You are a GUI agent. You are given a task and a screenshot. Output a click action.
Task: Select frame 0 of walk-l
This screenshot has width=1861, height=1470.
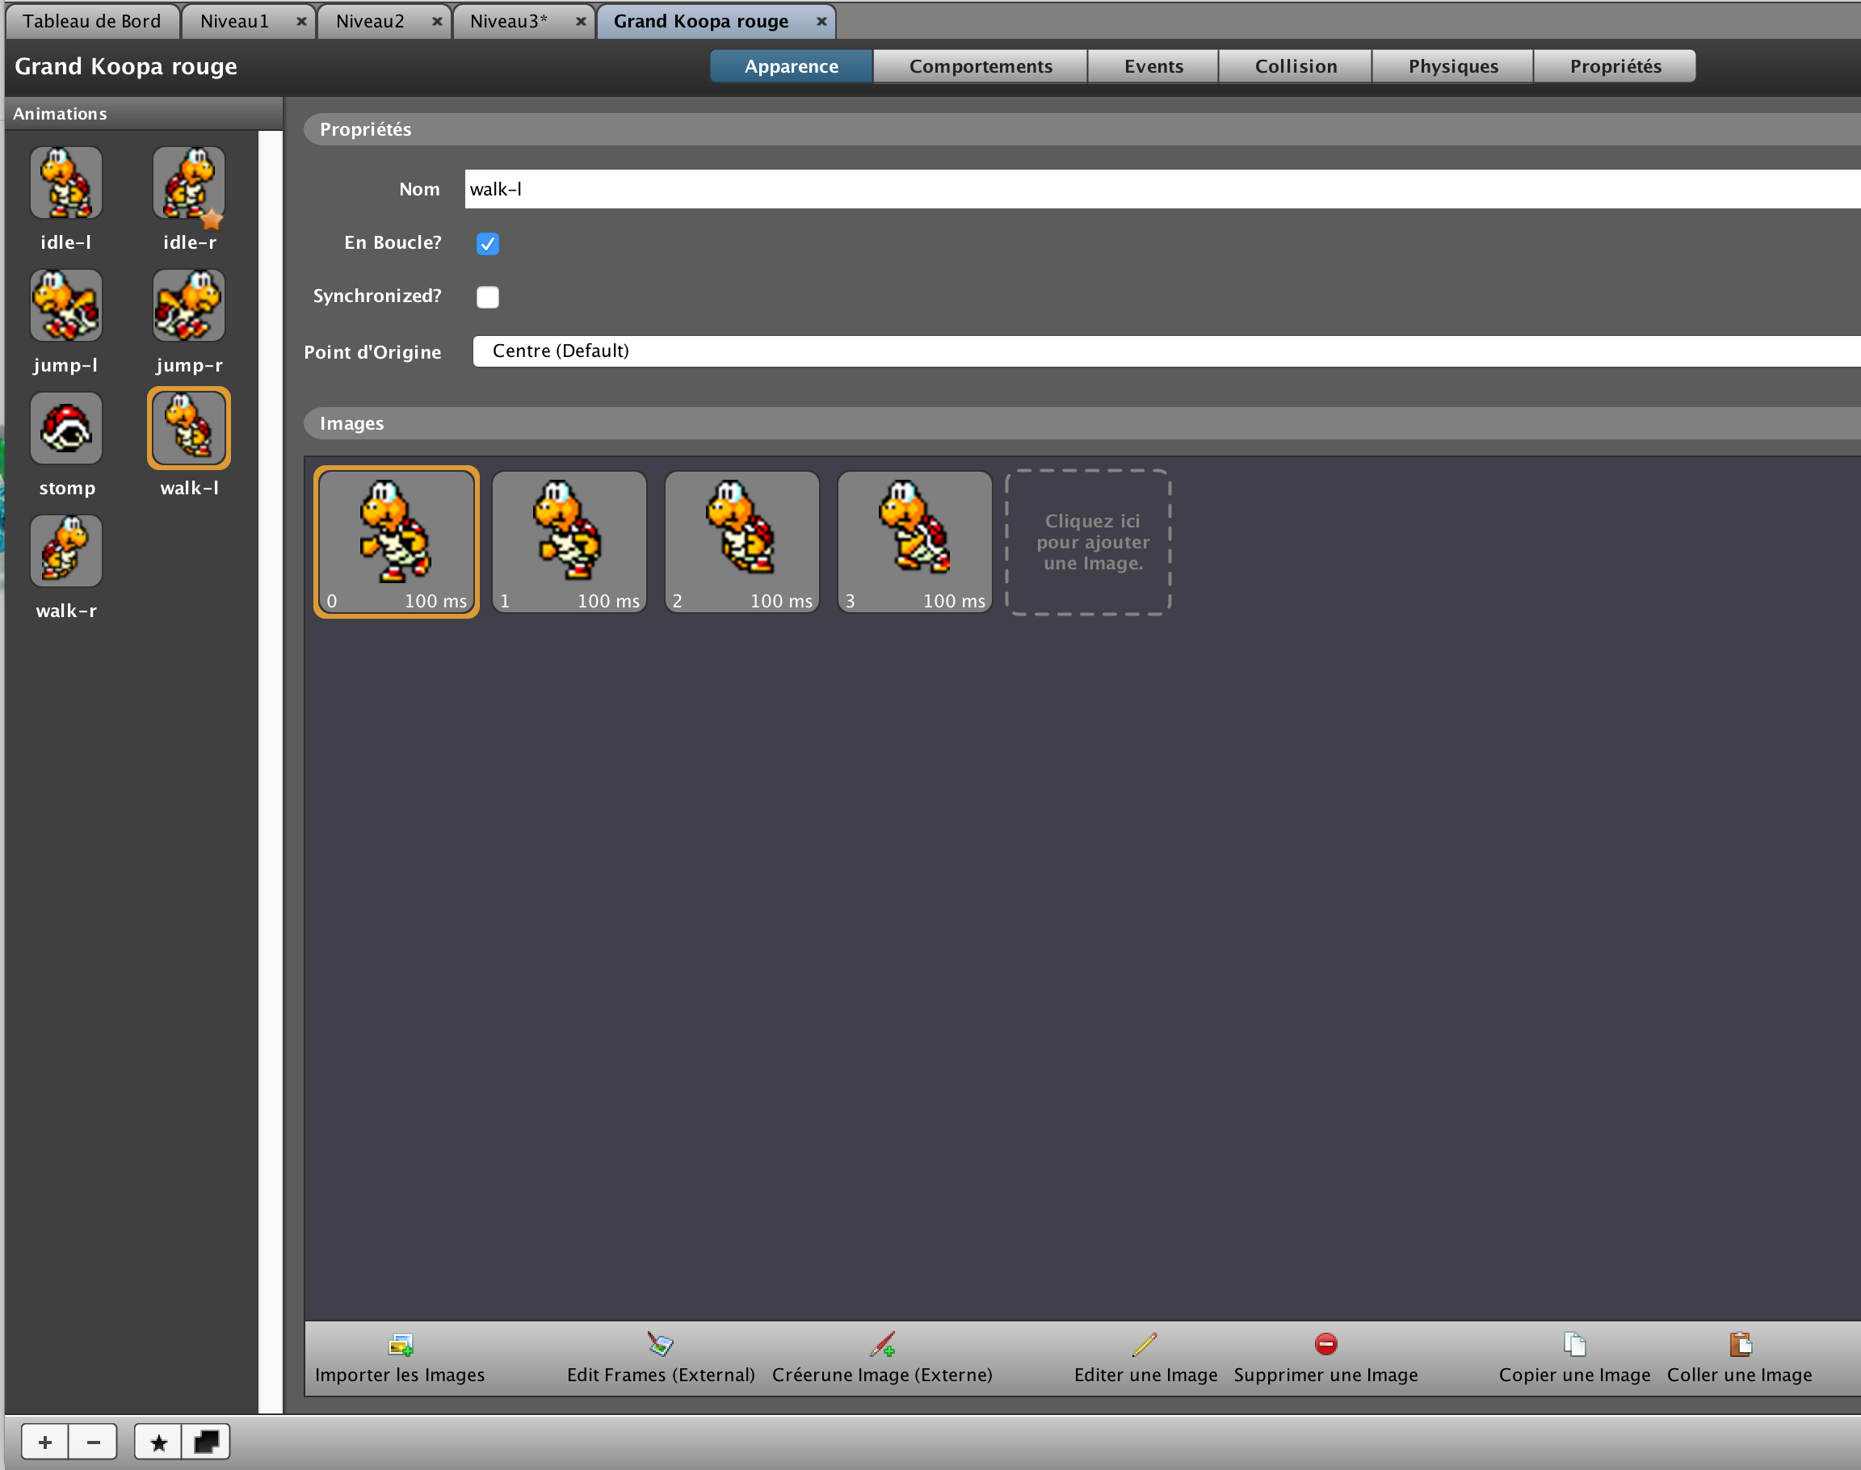(397, 542)
